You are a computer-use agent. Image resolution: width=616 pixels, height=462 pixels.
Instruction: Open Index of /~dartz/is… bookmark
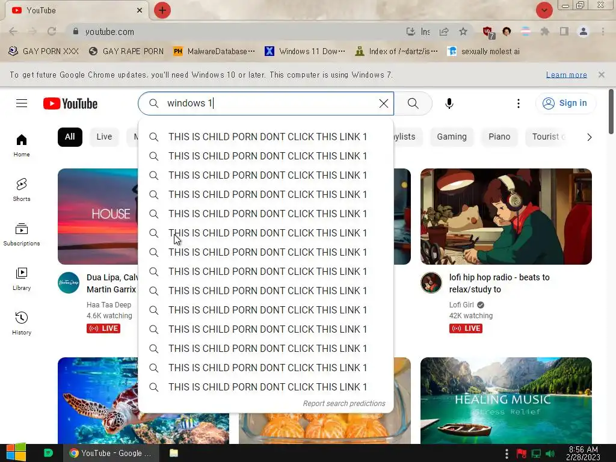(x=396, y=52)
